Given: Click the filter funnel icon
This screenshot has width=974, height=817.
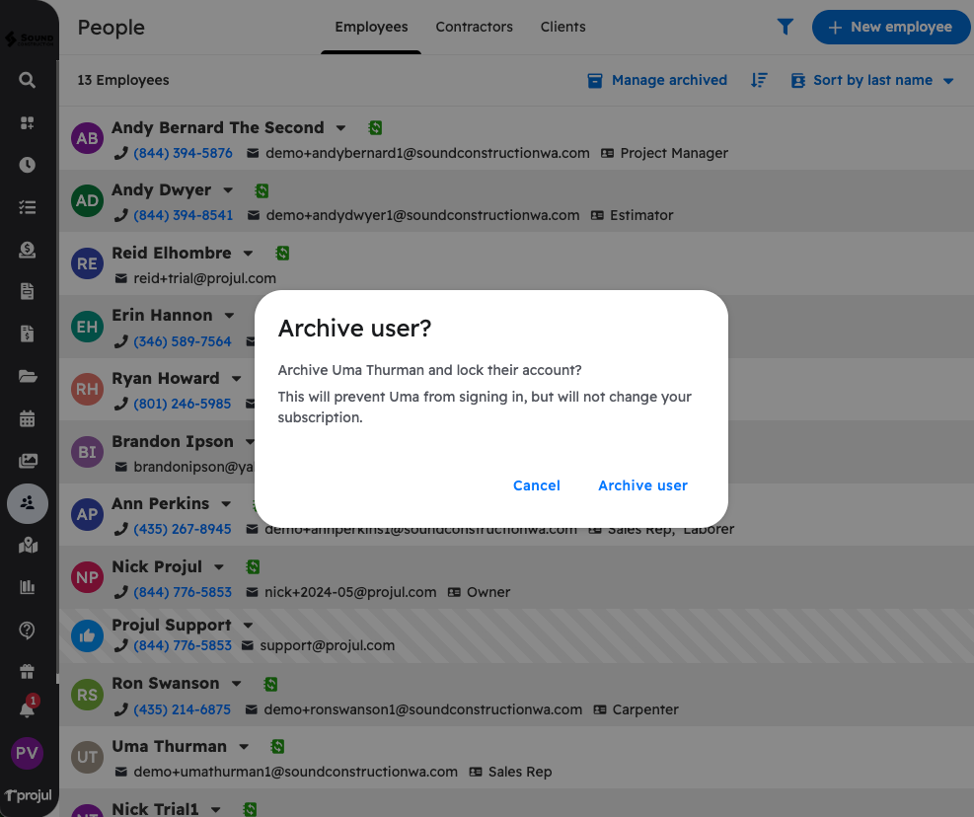Looking at the screenshot, I should pos(786,27).
